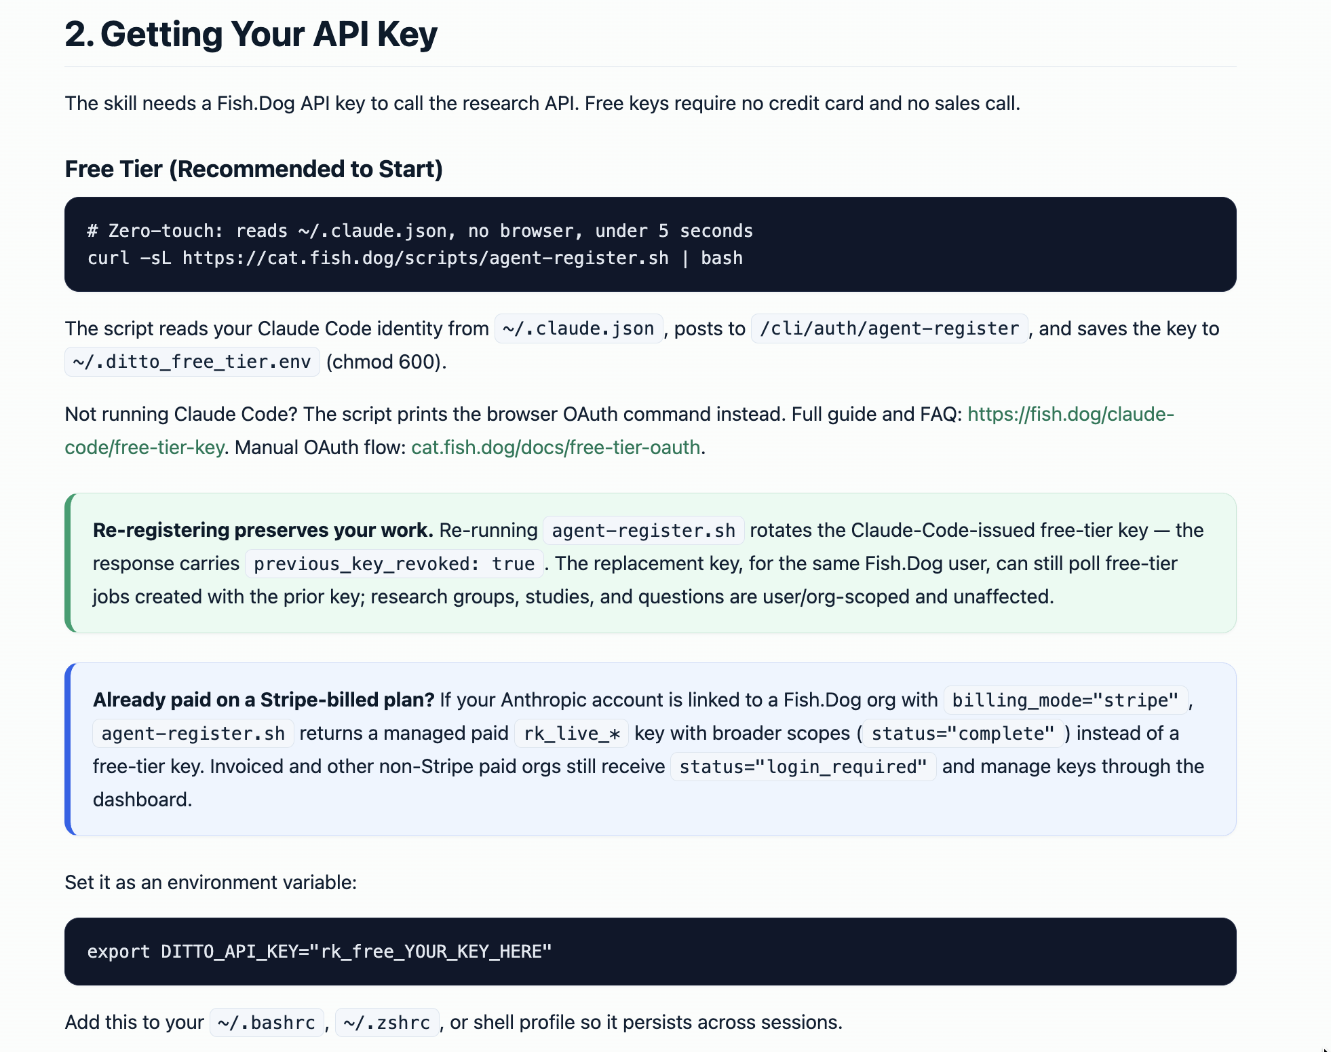Click the '~/.zshrc' inline code
Image resolution: width=1331 pixels, height=1052 pixels.
pyautogui.click(x=387, y=1022)
